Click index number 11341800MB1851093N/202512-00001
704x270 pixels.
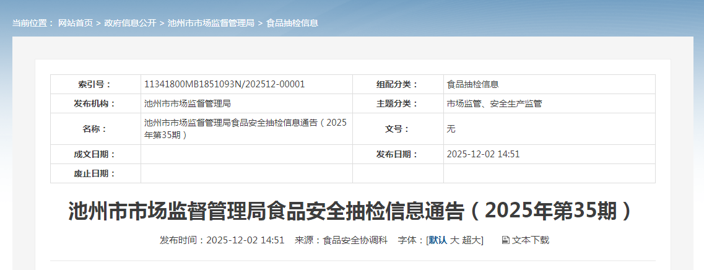(x=224, y=84)
